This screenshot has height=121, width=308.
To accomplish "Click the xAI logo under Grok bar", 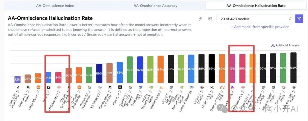I will point(18,87).
